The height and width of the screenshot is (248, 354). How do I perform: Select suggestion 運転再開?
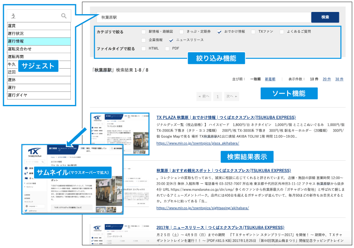(x=39, y=57)
